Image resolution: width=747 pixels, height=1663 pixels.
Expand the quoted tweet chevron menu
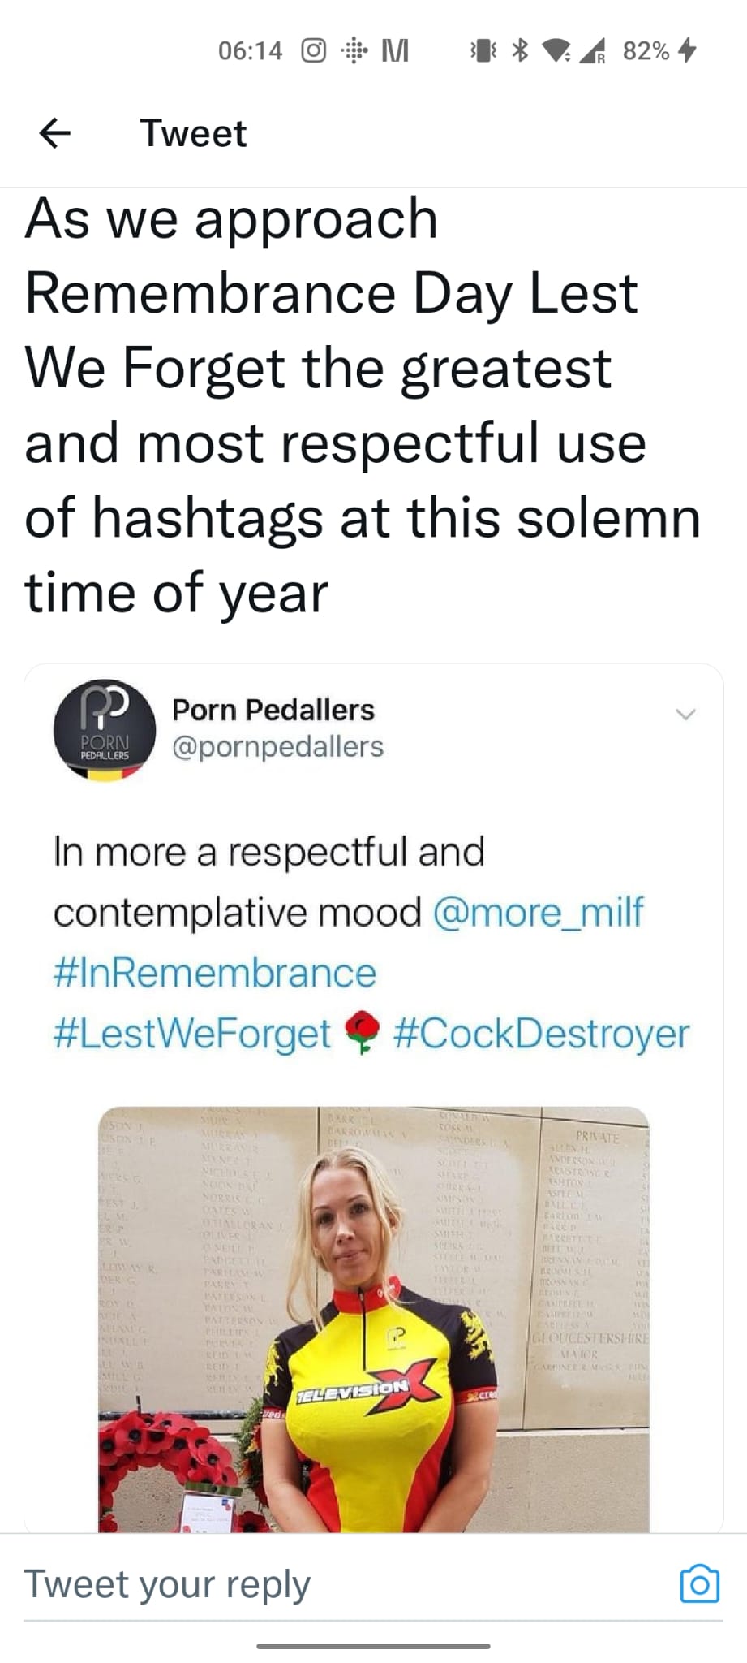pos(685,715)
